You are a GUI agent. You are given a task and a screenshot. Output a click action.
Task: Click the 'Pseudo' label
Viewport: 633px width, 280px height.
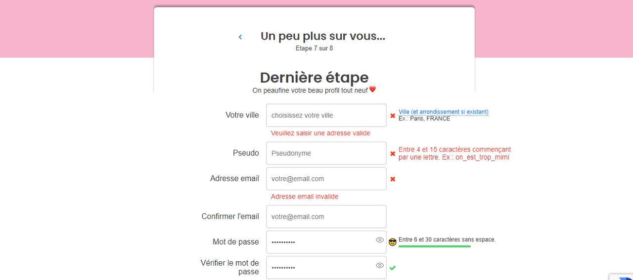[x=246, y=153]
